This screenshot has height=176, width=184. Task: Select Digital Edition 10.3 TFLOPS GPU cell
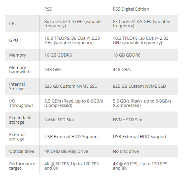(x=140, y=40)
